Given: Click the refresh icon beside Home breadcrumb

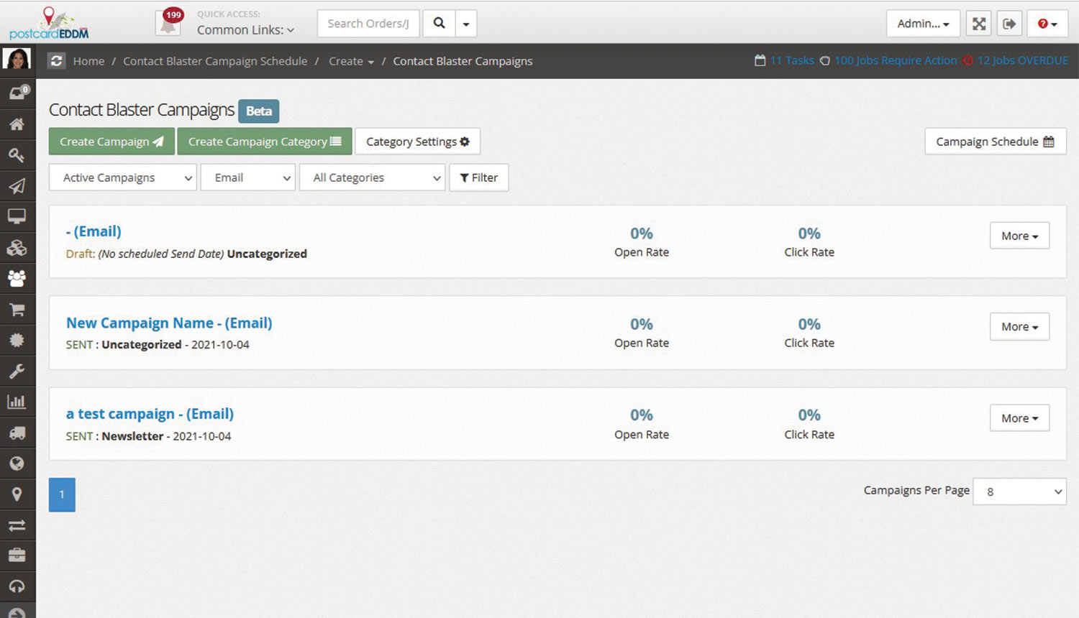Looking at the screenshot, I should click(x=56, y=61).
